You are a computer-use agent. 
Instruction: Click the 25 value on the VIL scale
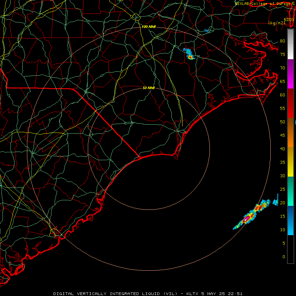(283, 189)
